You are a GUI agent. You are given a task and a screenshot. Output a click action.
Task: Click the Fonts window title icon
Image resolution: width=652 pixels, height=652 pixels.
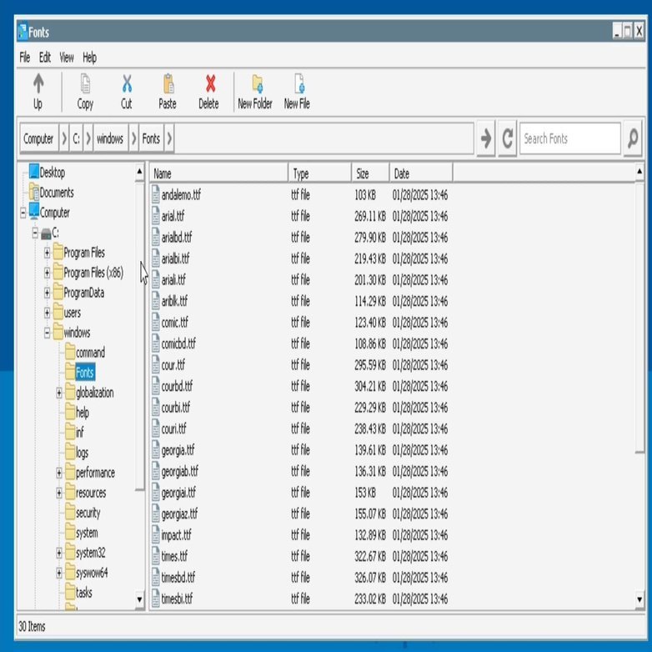[23, 32]
